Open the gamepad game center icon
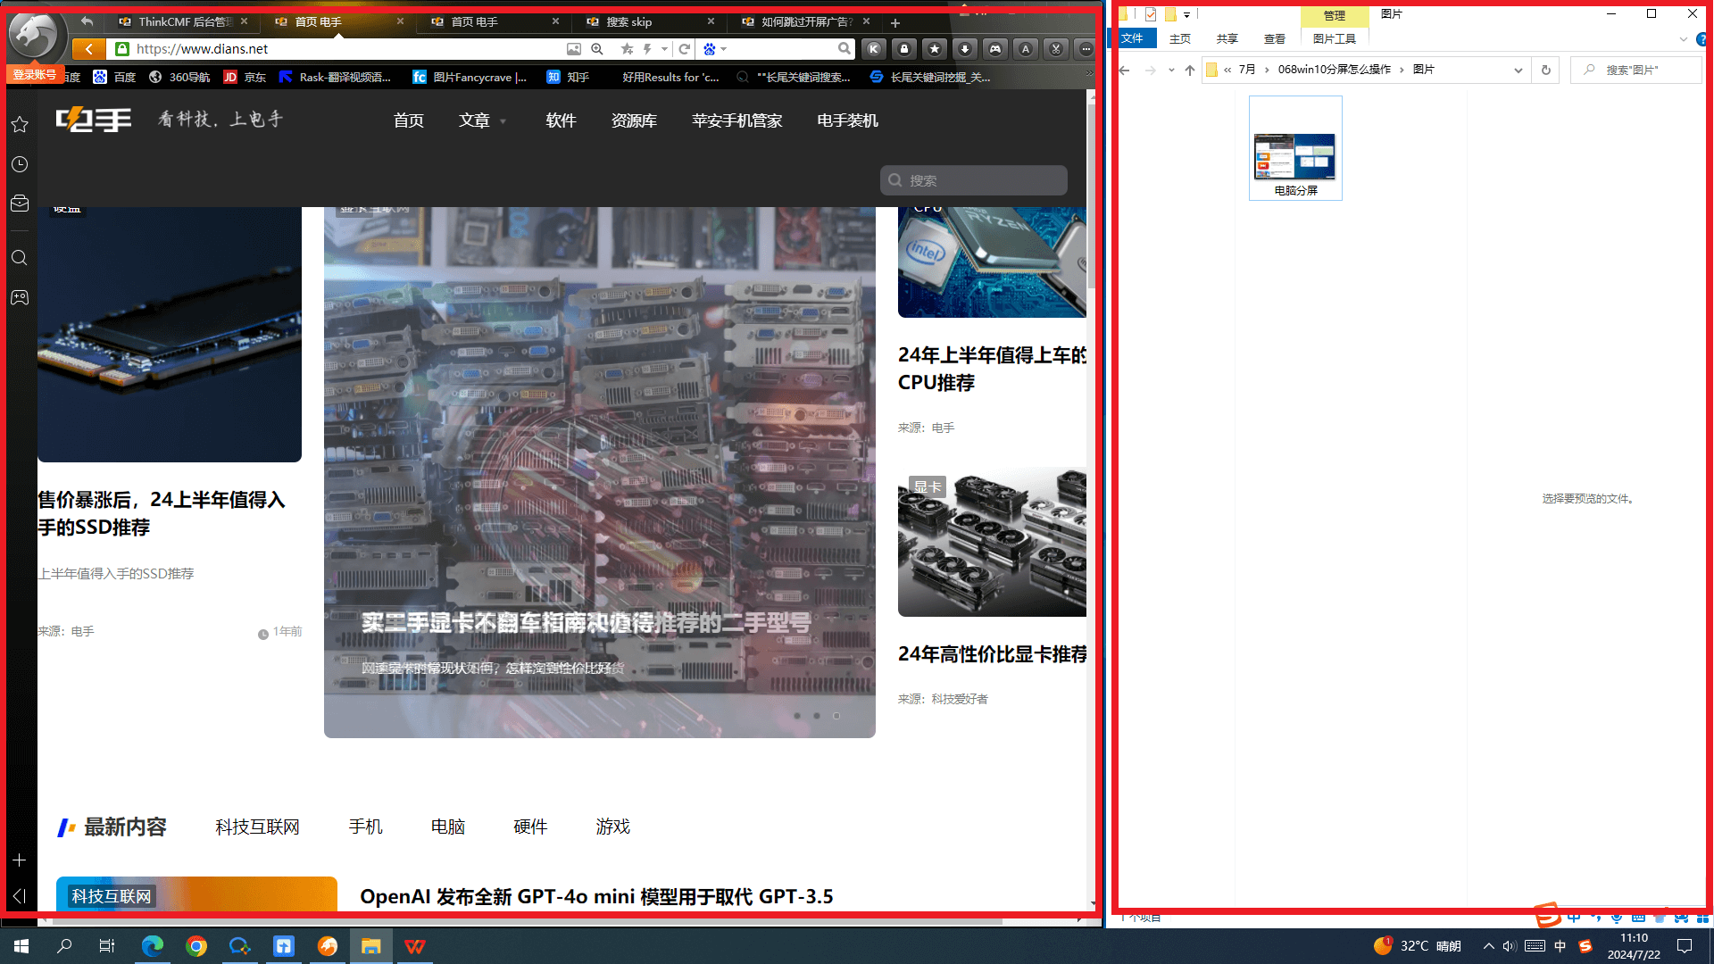 click(994, 49)
